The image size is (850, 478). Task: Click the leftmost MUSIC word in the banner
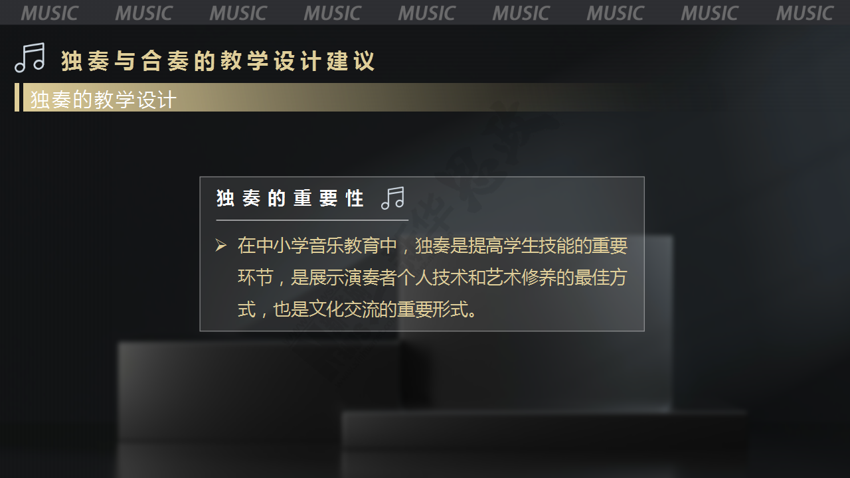(49, 13)
